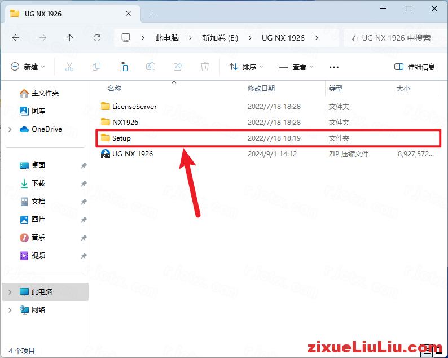Click the Rename icon in toolbar

coord(151,67)
